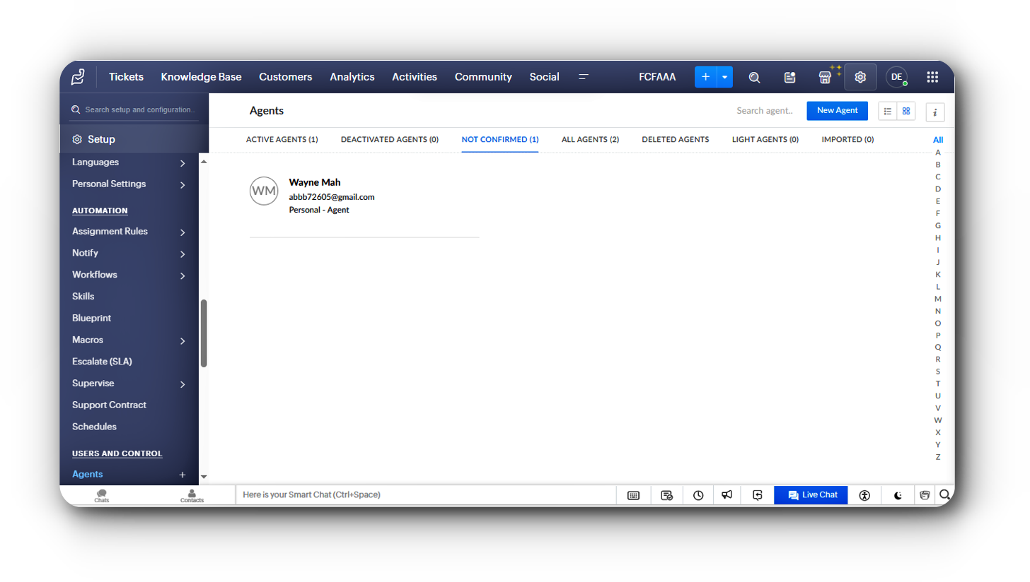Click the blue plus quick-add icon

[705, 77]
